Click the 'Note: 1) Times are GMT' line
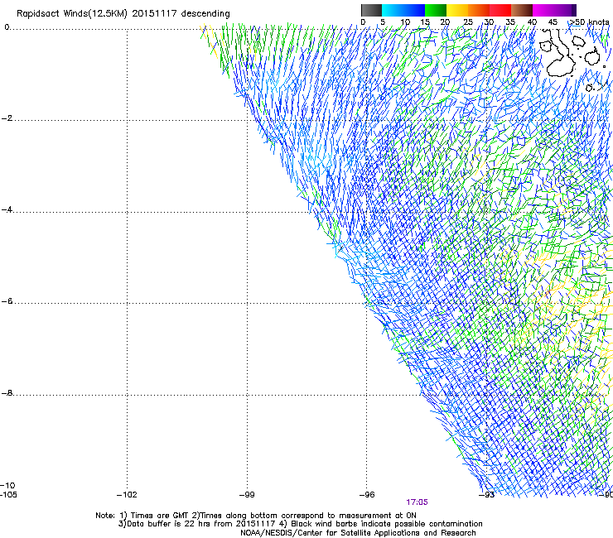613x538 pixels. (256, 516)
